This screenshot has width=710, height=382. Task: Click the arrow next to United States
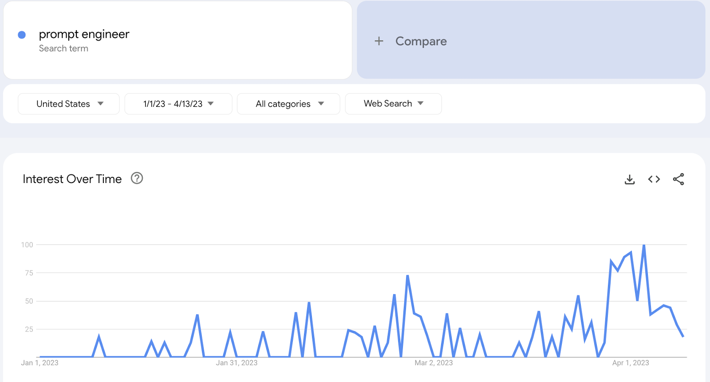[101, 104]
